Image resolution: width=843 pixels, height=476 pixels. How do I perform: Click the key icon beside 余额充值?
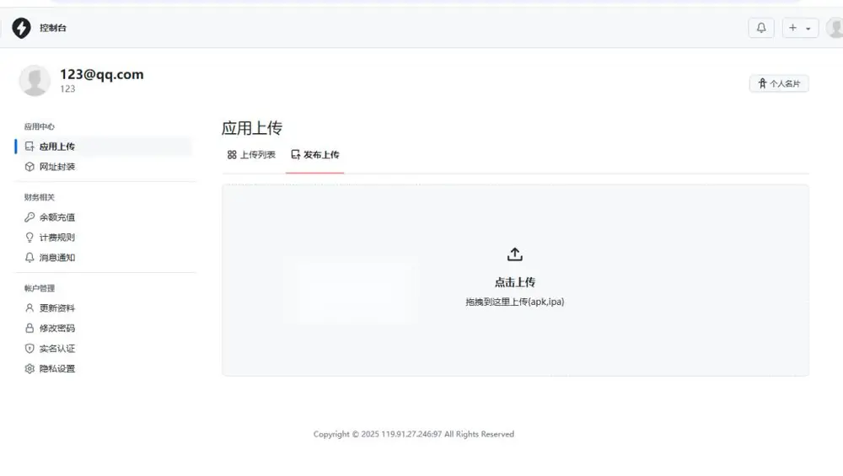tap(30, 217)
